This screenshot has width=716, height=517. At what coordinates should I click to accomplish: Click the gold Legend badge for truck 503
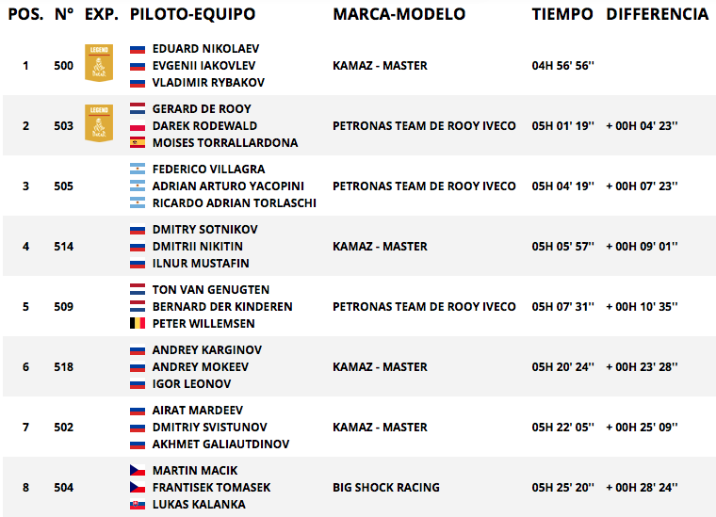tap(99, 123)
